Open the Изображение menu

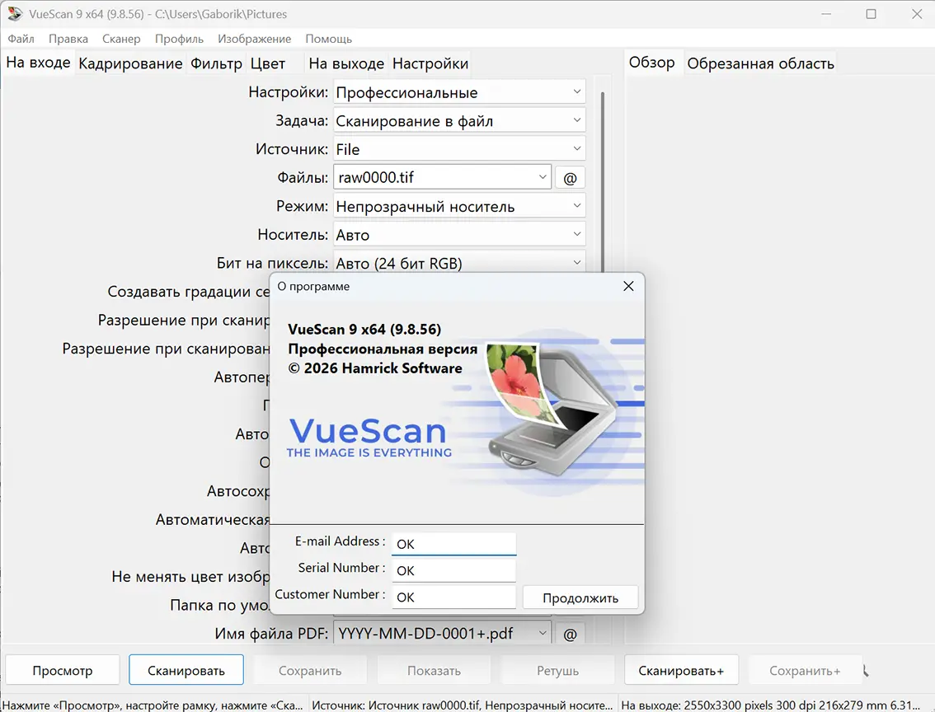[x=254, y=39]
